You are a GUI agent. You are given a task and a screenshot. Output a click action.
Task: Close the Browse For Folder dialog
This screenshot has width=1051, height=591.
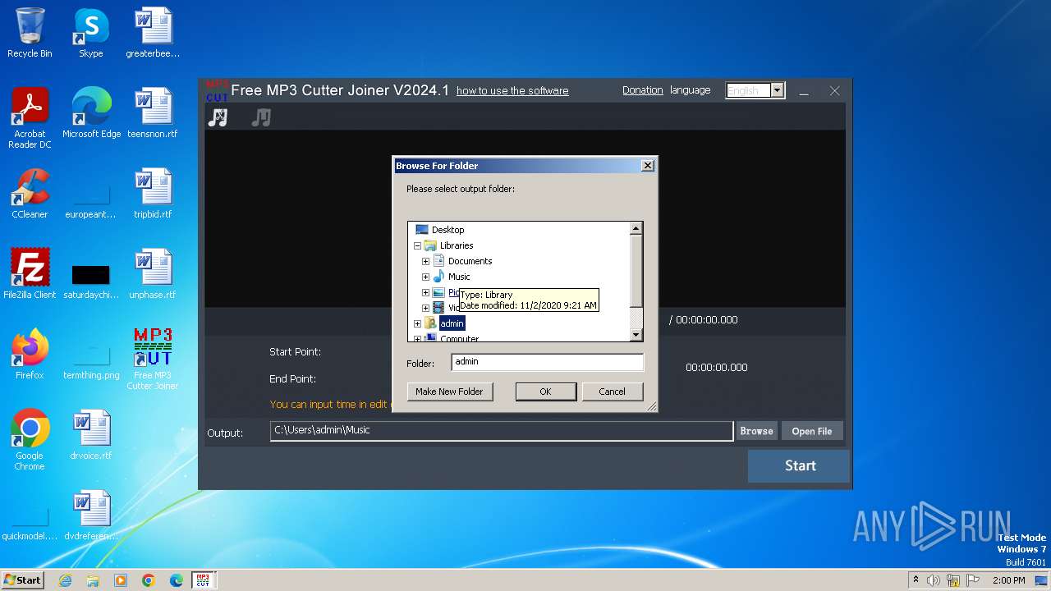648,166
